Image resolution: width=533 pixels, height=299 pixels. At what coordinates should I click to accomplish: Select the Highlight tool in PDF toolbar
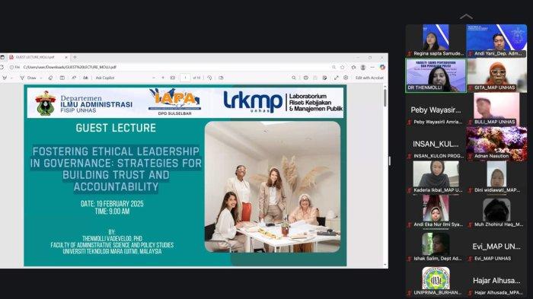pos(5,78)
